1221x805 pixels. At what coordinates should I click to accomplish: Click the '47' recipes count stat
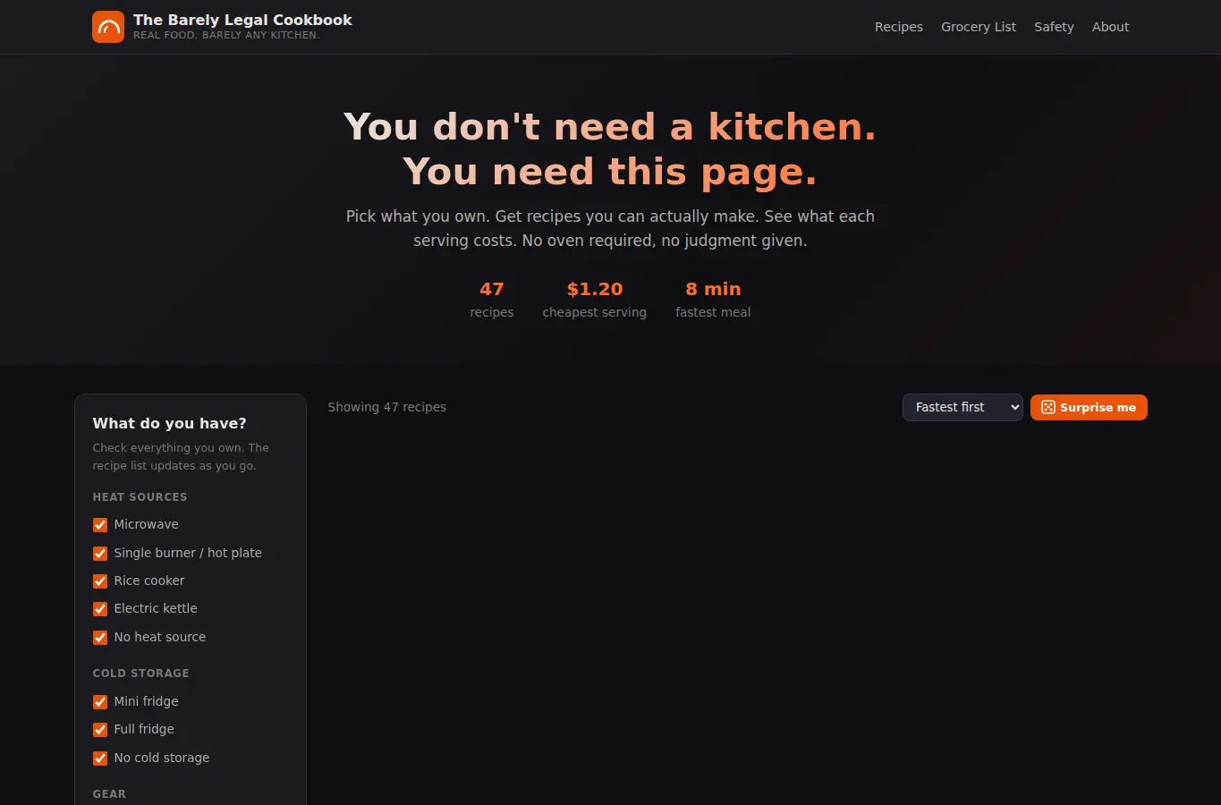coord(492,289)
